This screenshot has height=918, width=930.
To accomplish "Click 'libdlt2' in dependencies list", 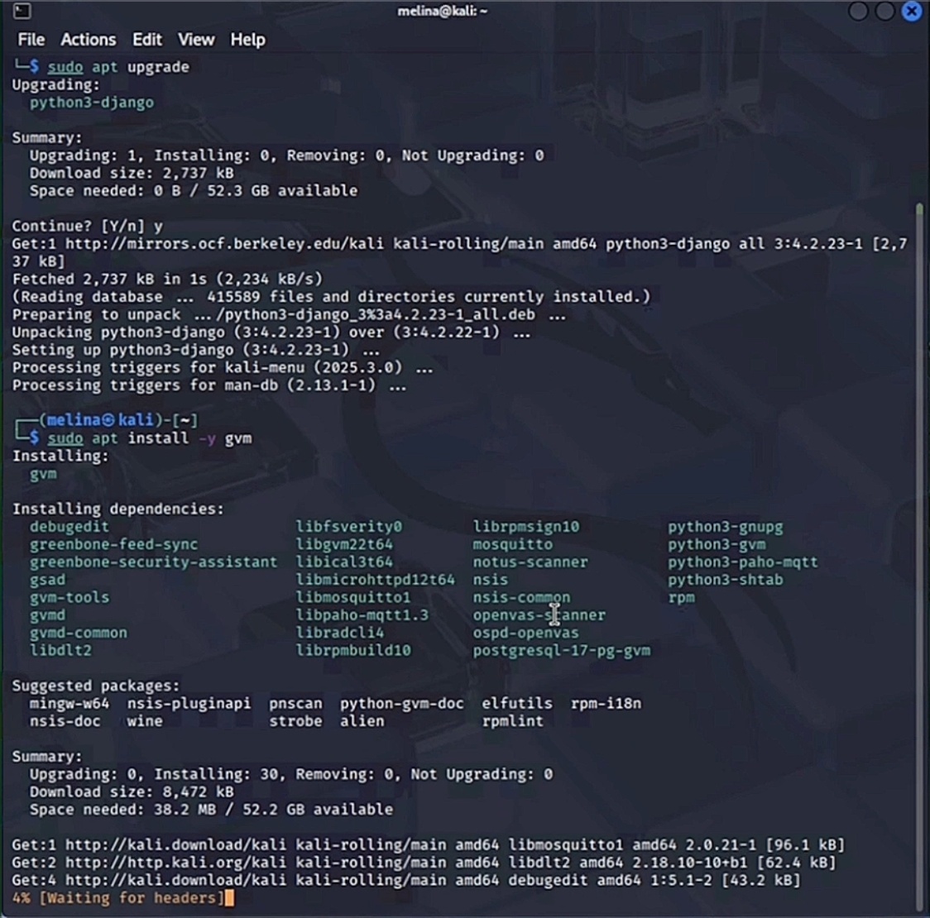I will (x=60, y=651).
